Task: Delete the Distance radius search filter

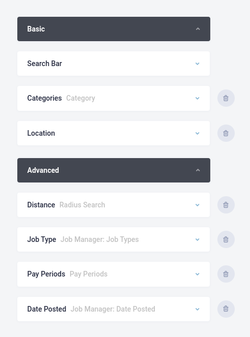Action: (x=226, y=205)
